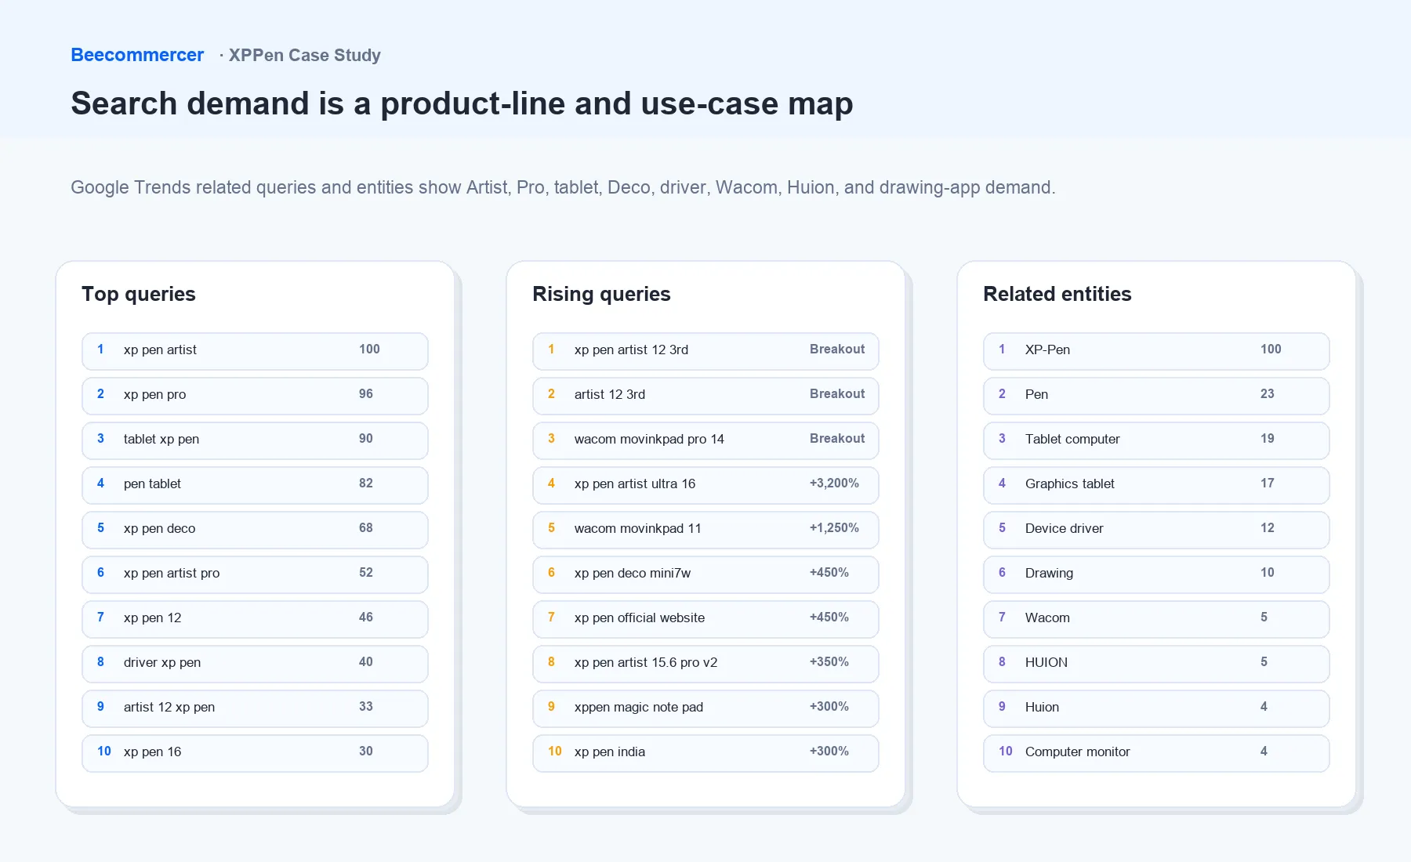Screen dimensions: 1411x862
Task: Select the uppercase 'HUION' entity row
Action: (1156, 664)
